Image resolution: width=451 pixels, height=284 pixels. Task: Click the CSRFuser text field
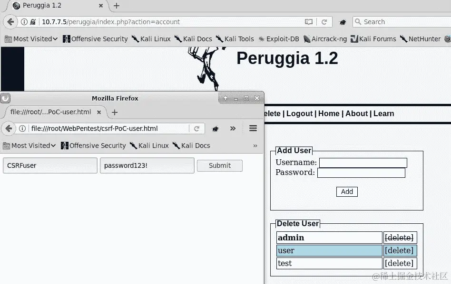click(50, 165)
